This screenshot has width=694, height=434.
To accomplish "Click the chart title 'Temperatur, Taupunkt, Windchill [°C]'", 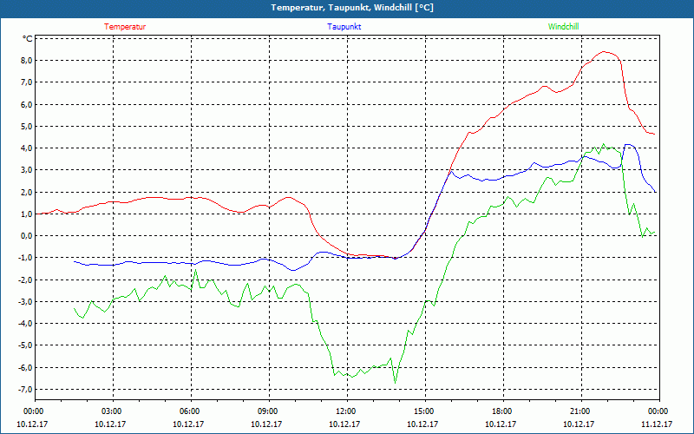I will [x=352, y=8].
